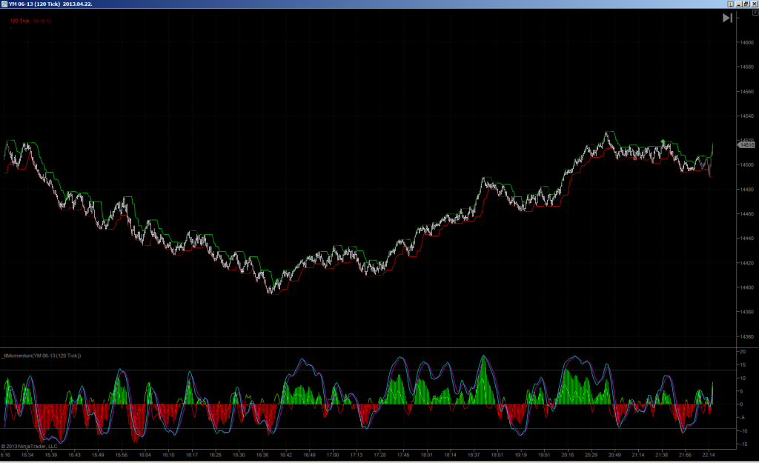Click the 16:42 time axis label
This screenshot has height=463, width=759.
pos(285,455)
